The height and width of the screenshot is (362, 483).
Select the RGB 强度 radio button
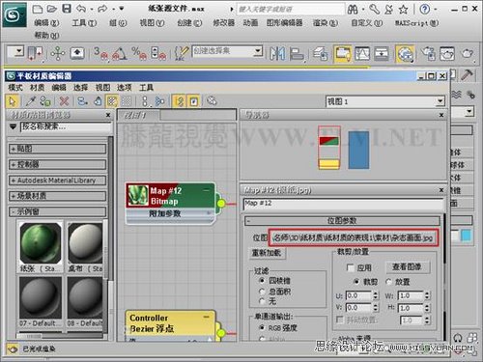262,327
